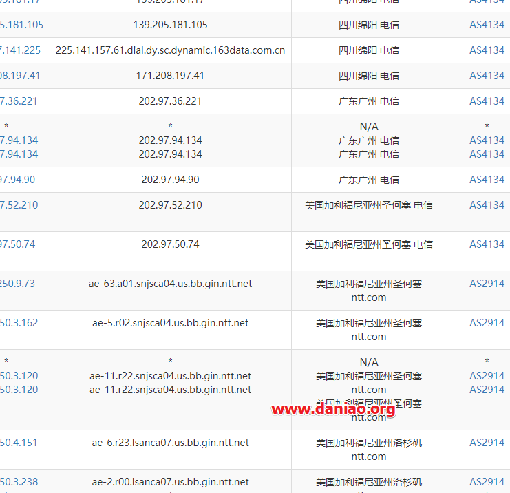Click the blue IP link ending 50.3.162
The height and width of the screenshot is (493, 510).
[x=19, y=323]
